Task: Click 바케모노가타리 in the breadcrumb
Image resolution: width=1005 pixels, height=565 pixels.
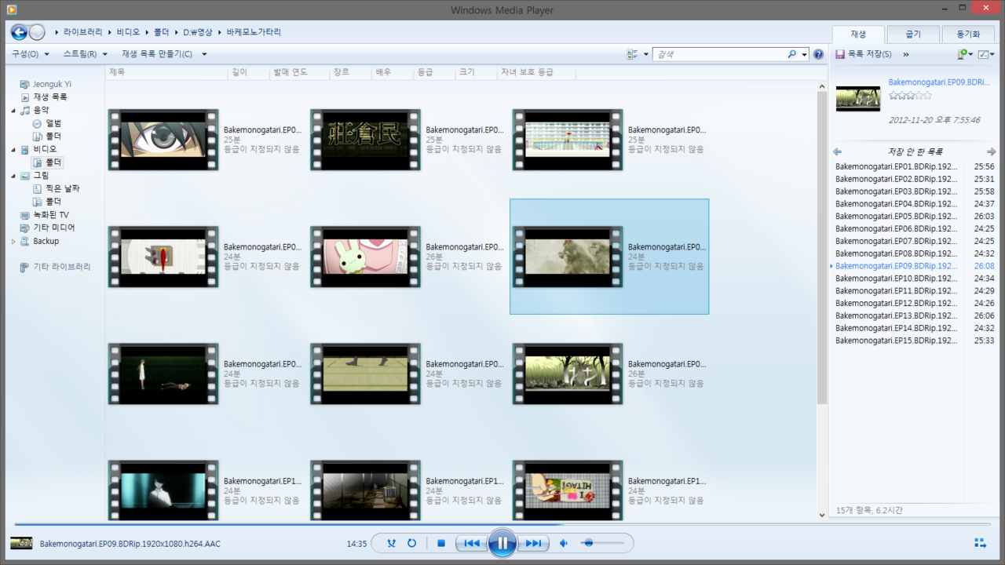Action: tap(254, 32)
